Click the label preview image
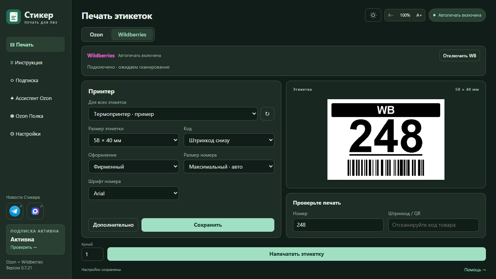Viewport: 496px width, 279px height. (386, 139)
